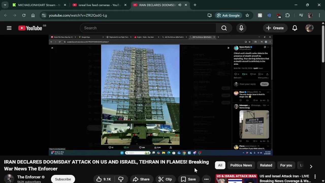Click the YouTube search magnifier button

[x=224, y=28]
